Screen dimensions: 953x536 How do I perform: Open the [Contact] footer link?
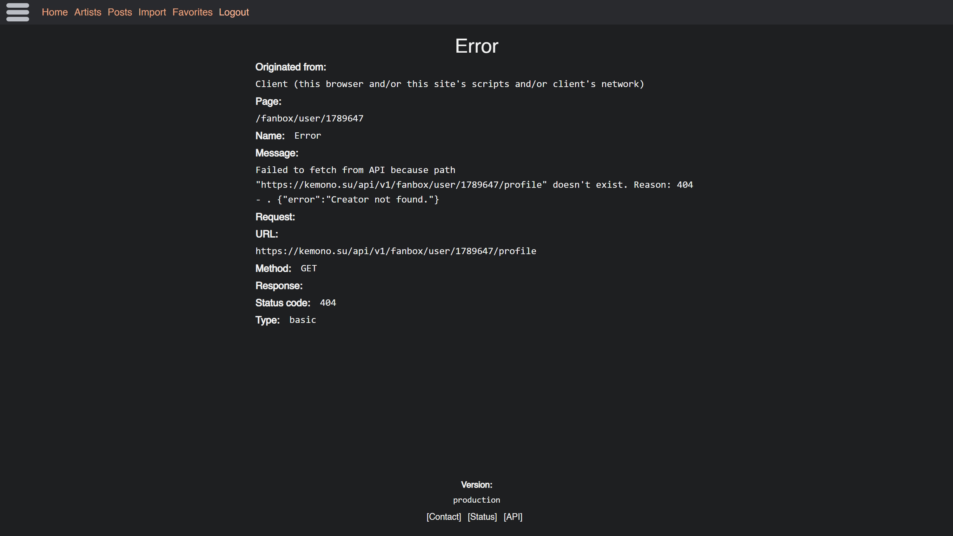[444, 517]
